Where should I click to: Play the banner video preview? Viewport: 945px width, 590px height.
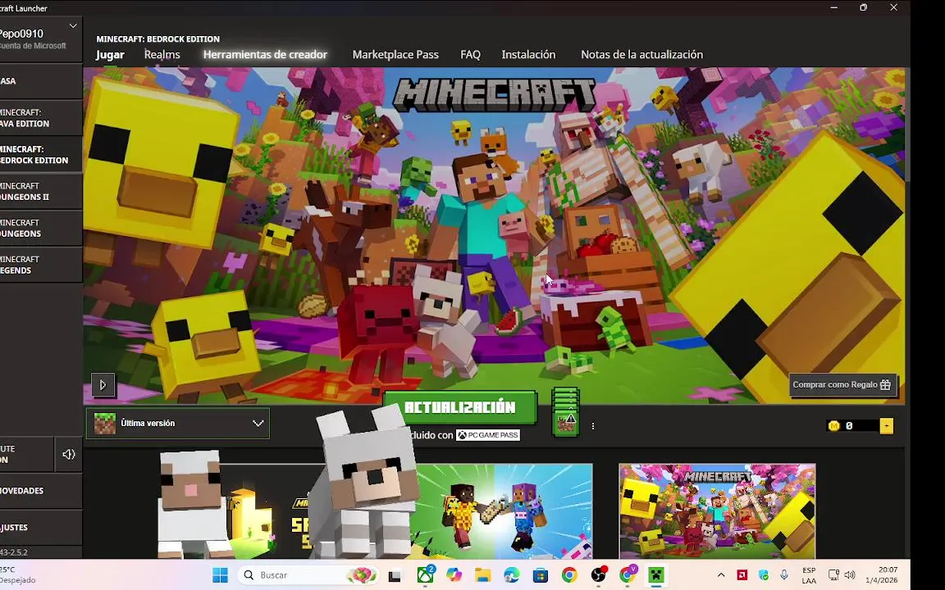tap(103, 384)
